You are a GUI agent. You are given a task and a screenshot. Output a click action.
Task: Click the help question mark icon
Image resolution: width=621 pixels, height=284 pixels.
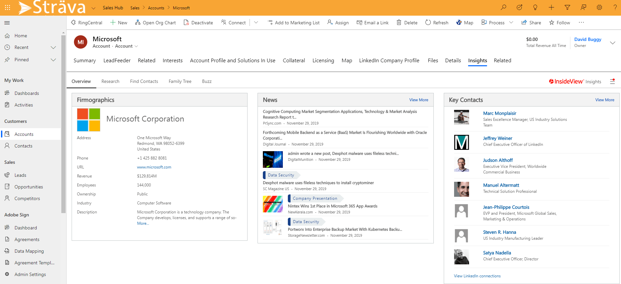click(615, 7)
